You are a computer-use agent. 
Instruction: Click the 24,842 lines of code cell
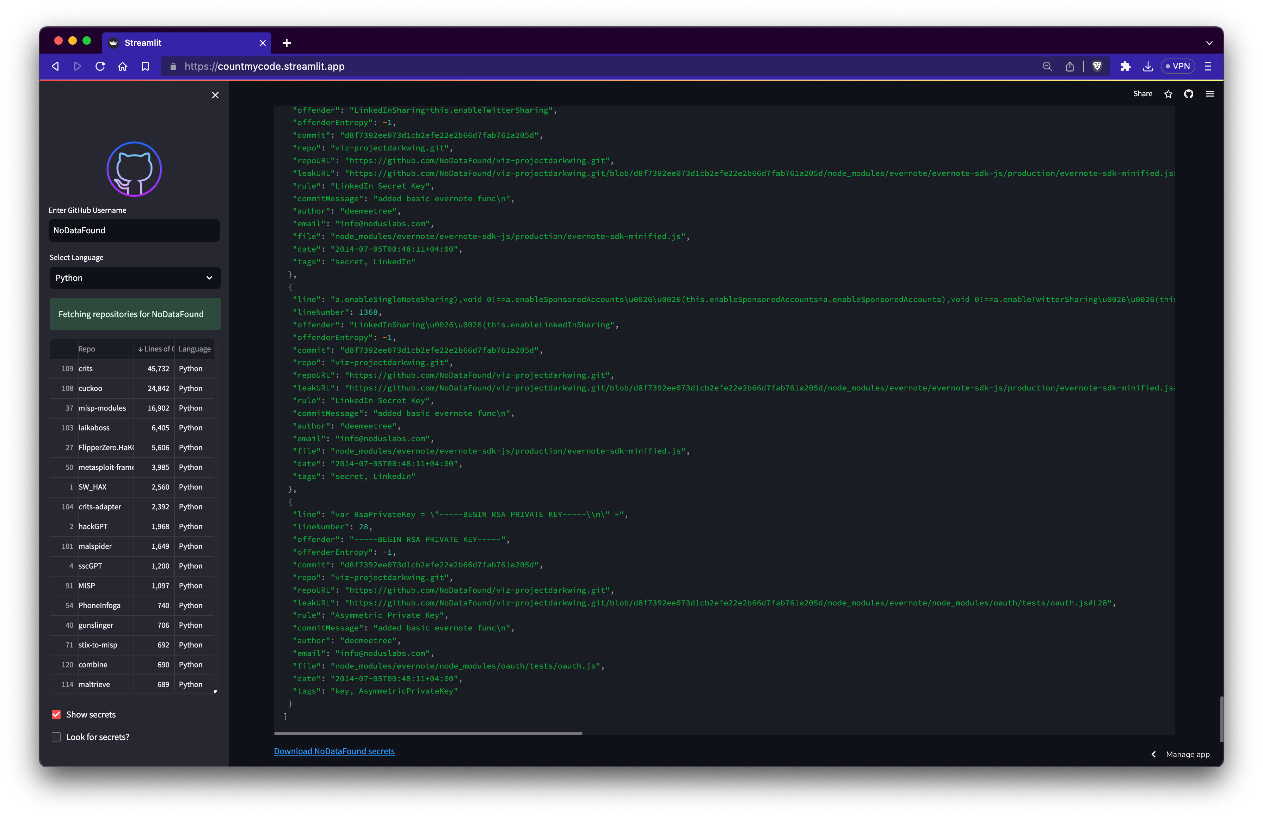tap(154, 388)
